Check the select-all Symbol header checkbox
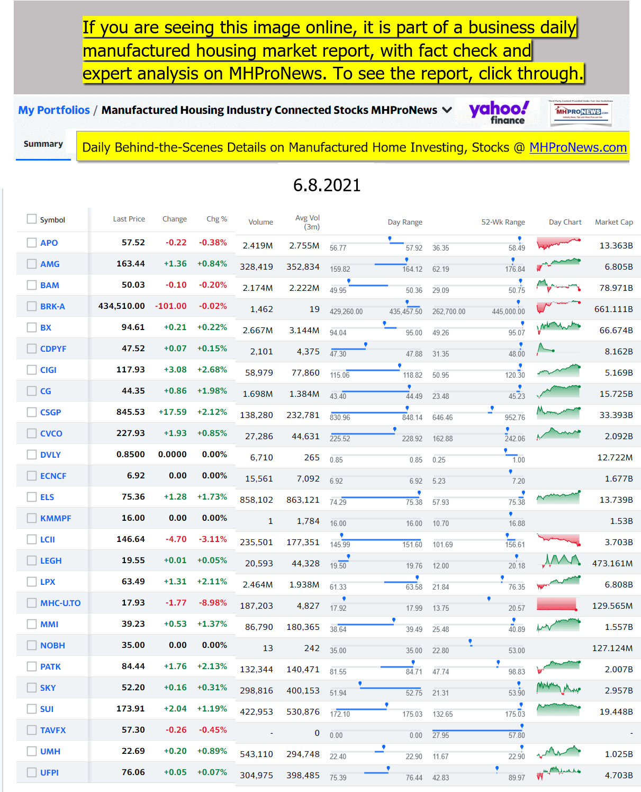 (x=32, y=219)
